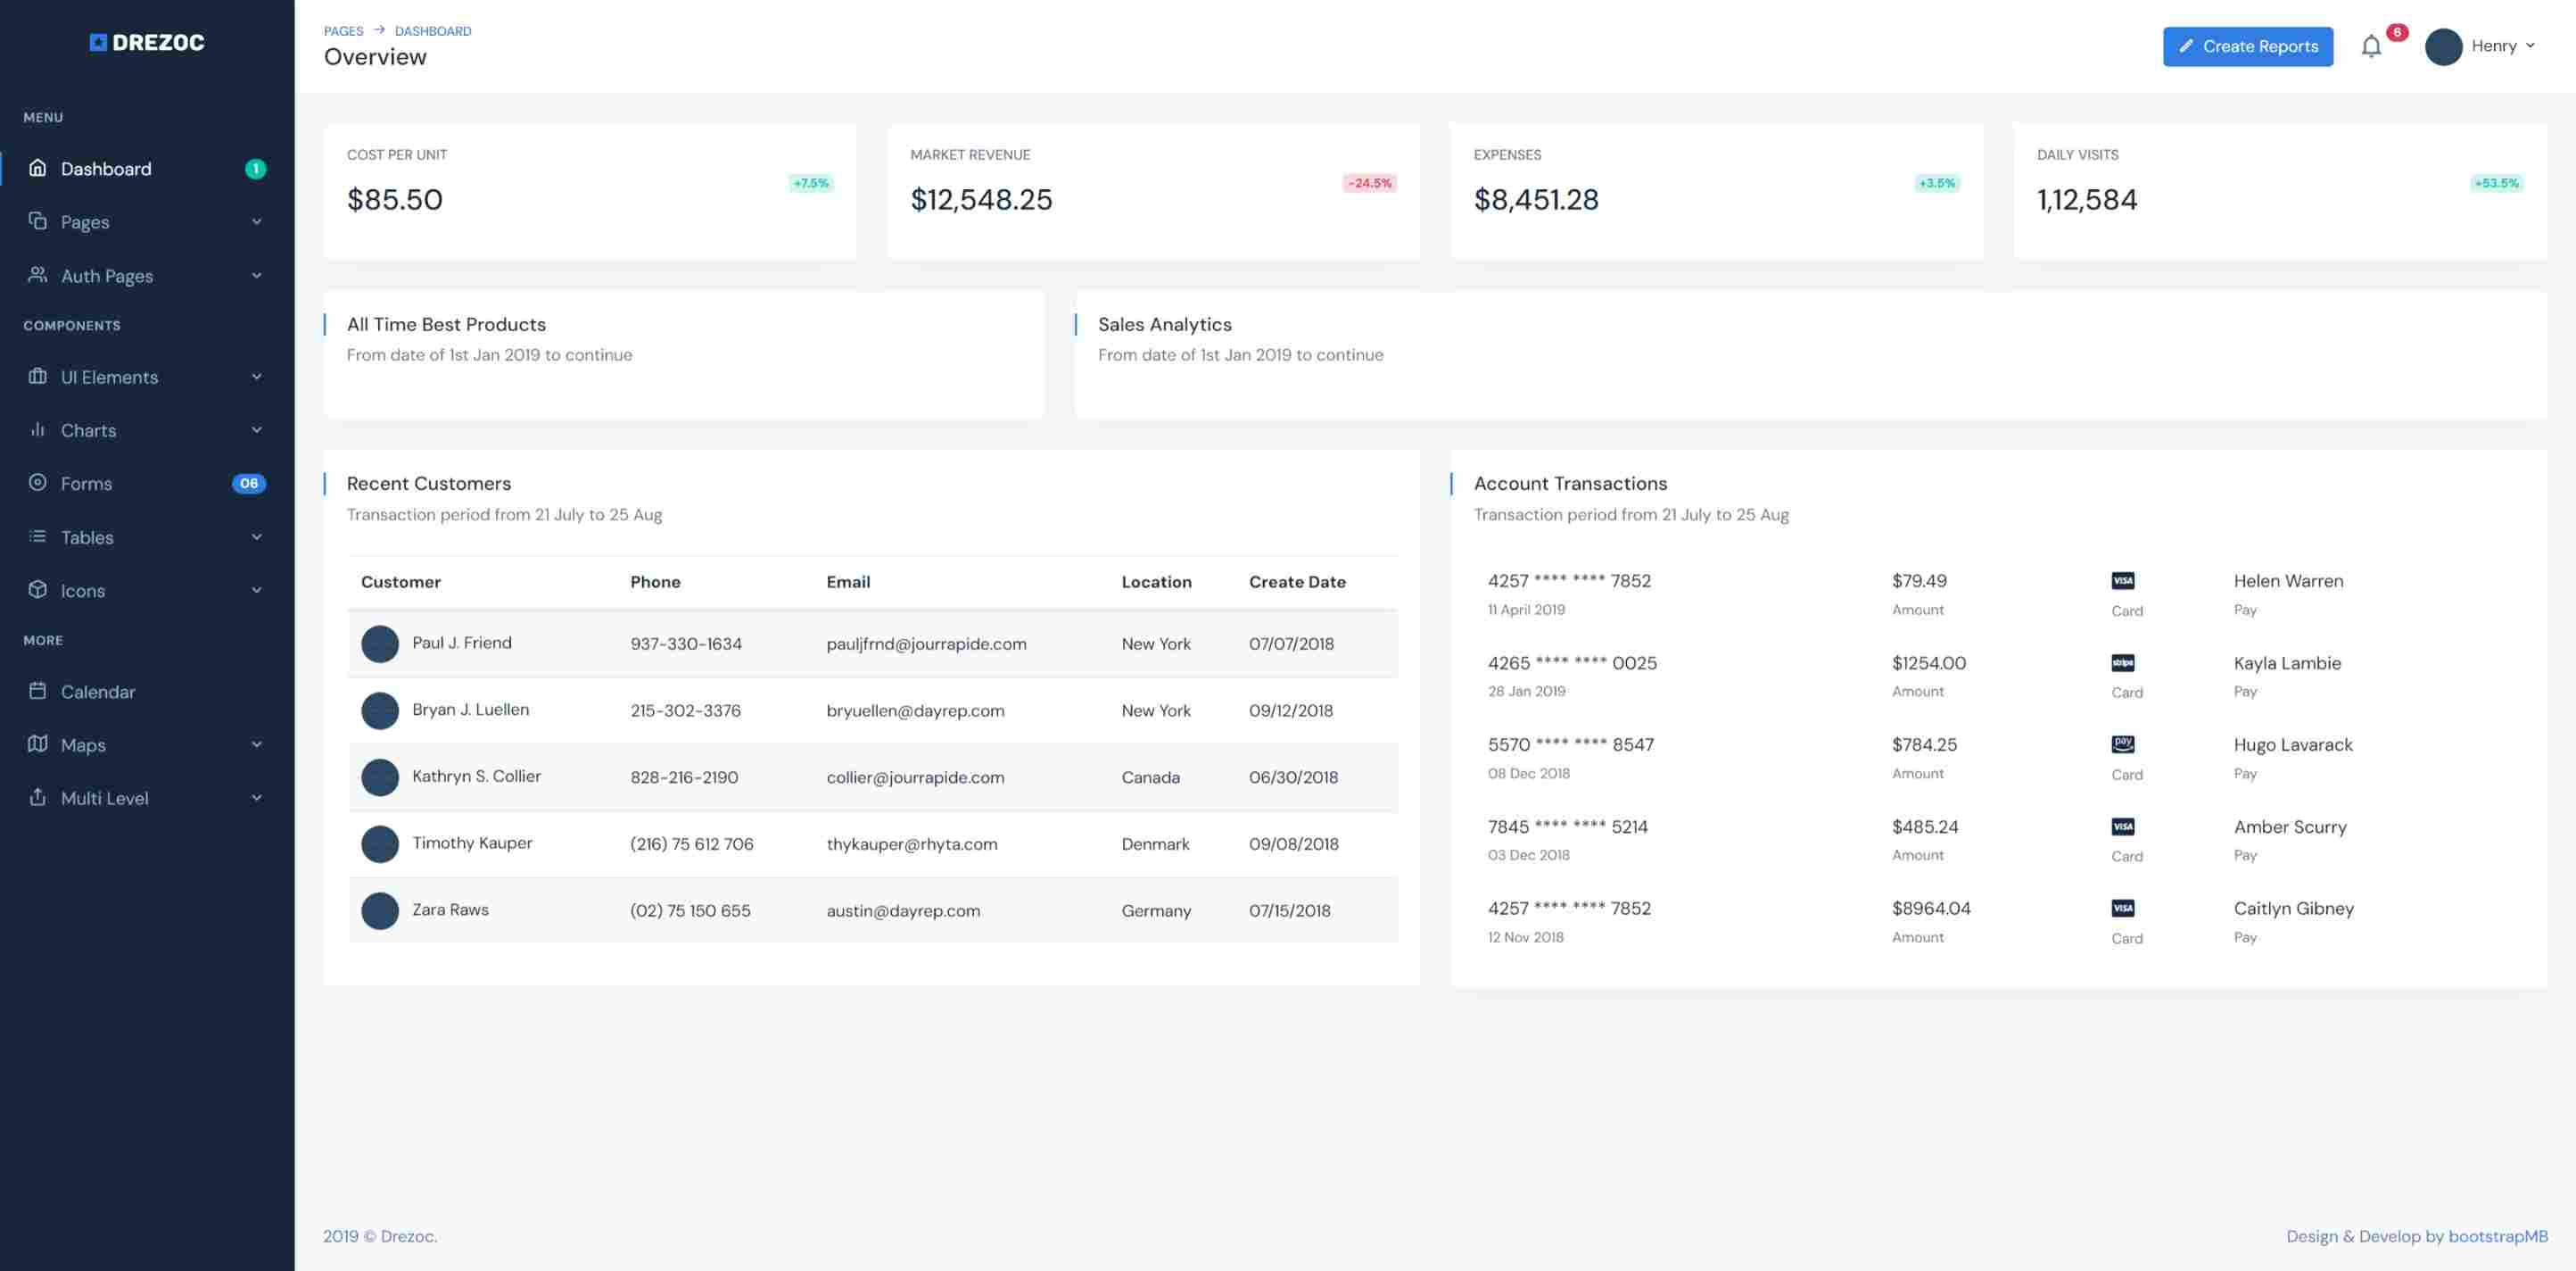The image size is (2576, 1271).
Task: Click Henry's profile avatar
Action: tap(2443, 46)
